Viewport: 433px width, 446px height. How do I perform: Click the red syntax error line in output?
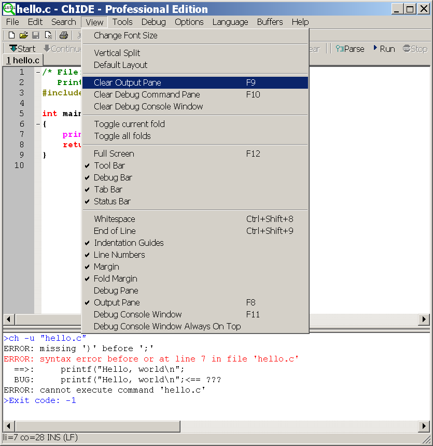click(151, 359)
